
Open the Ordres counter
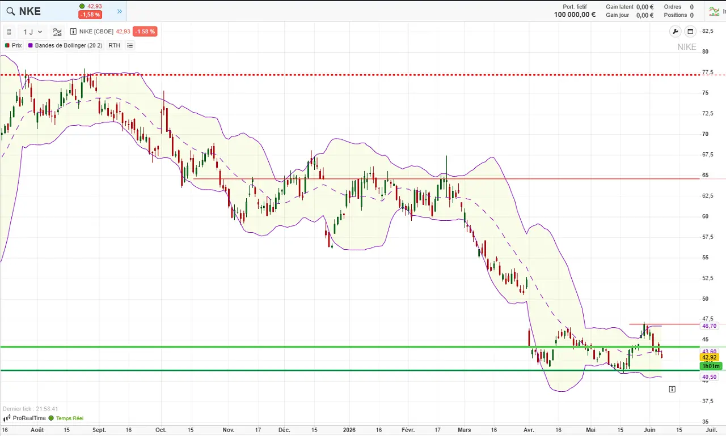click(x=679, y=7)
